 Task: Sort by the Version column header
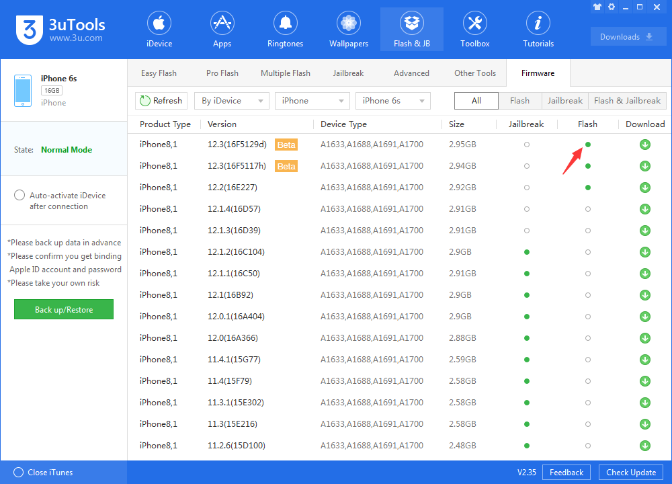click(x=222, y=124)
